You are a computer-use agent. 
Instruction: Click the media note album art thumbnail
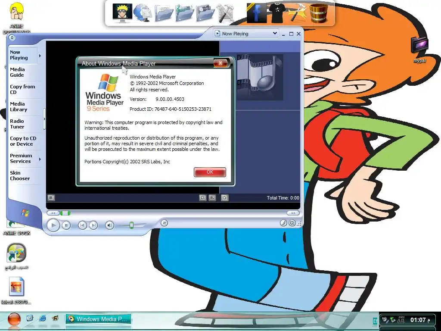click(260, 77)
